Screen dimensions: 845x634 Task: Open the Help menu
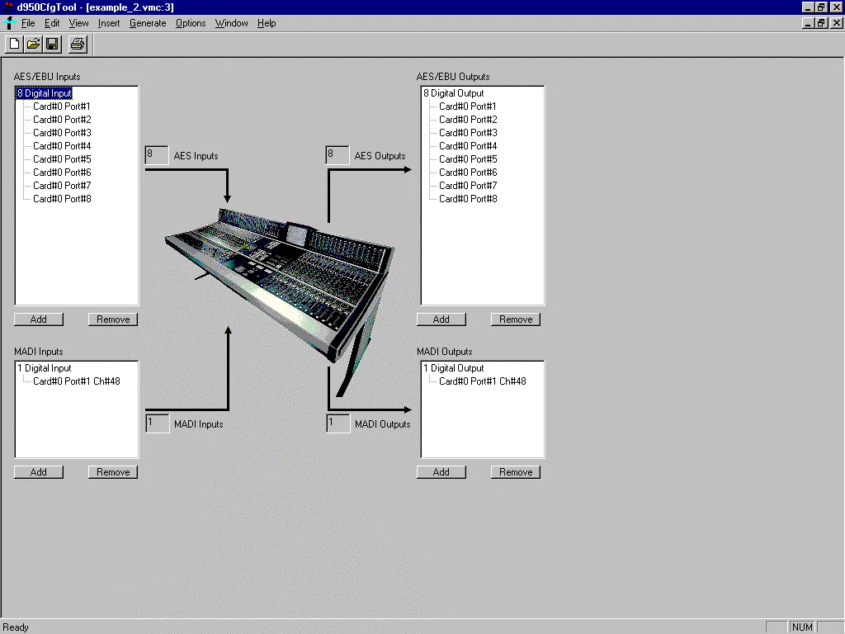click(267, 23)
